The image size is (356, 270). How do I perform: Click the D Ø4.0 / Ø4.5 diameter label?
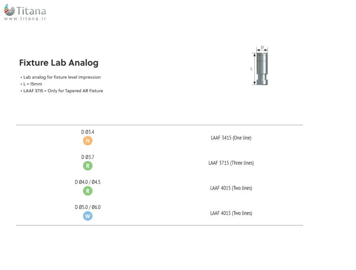88,182
